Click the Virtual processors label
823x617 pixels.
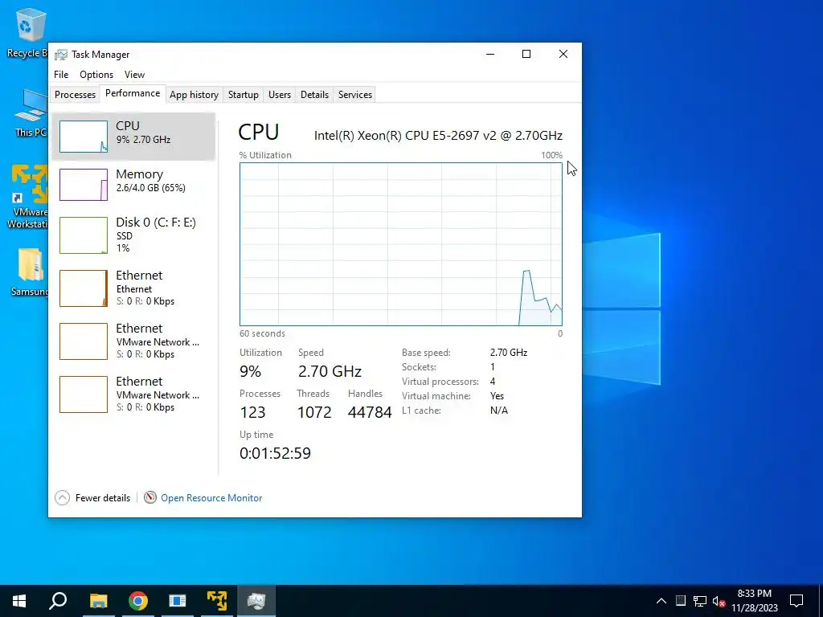(x=440, y=382)
